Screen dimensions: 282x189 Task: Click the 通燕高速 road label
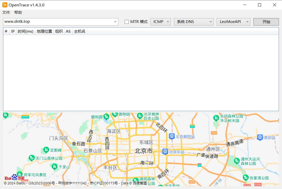pyautogui.click(x=235, y=143)
